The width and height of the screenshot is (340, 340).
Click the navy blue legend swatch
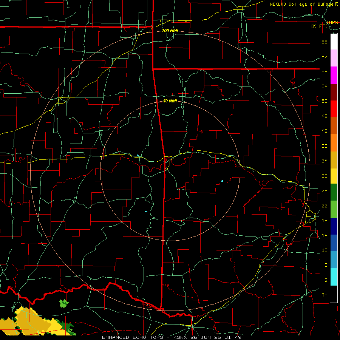(x=334, y=226)
